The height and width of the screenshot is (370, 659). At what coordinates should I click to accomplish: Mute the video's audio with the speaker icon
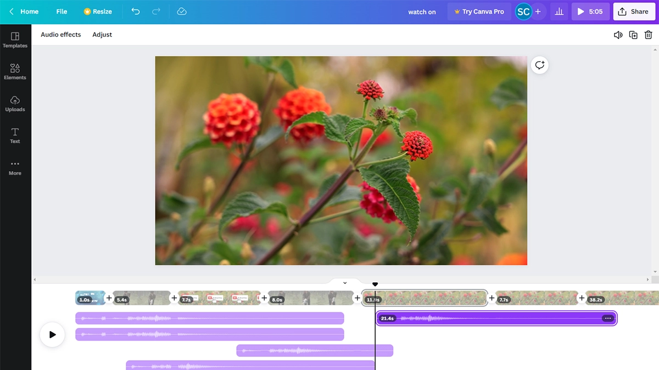[618, 35]
